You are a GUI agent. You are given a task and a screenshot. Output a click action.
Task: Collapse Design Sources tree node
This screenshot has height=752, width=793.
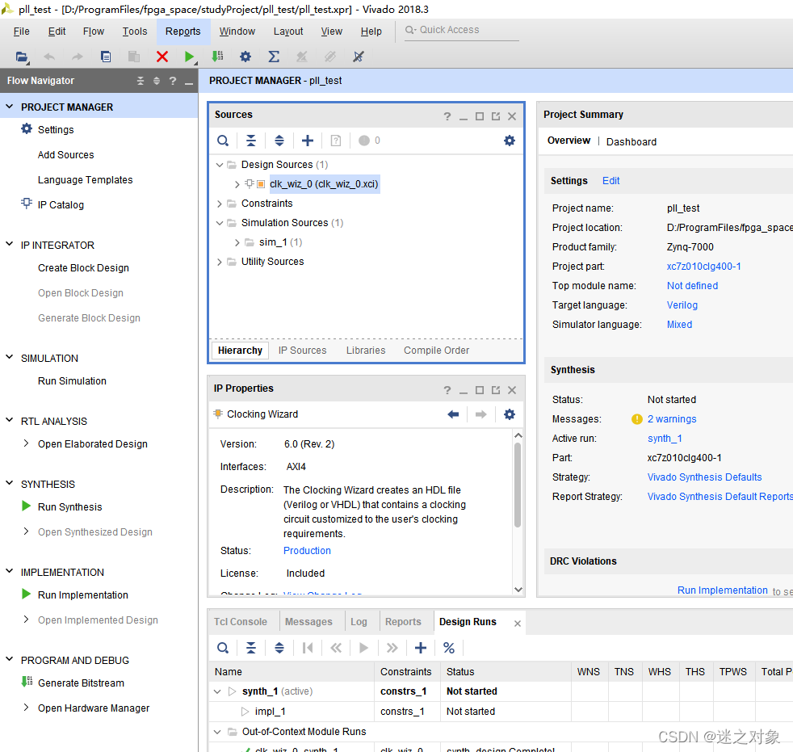[x=220, y=165]
